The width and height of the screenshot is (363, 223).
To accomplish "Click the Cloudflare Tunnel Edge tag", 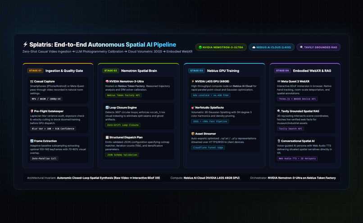I will pyautogui.click(x=208, y=148).
